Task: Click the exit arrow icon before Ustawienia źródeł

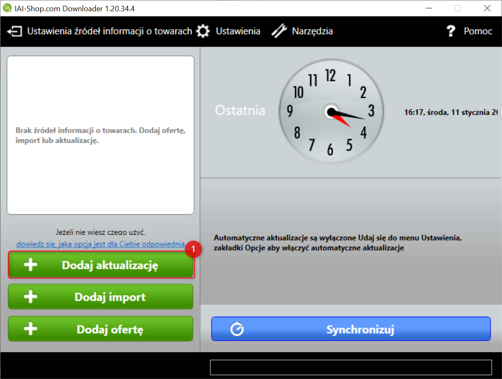Action: pos(15,32)
